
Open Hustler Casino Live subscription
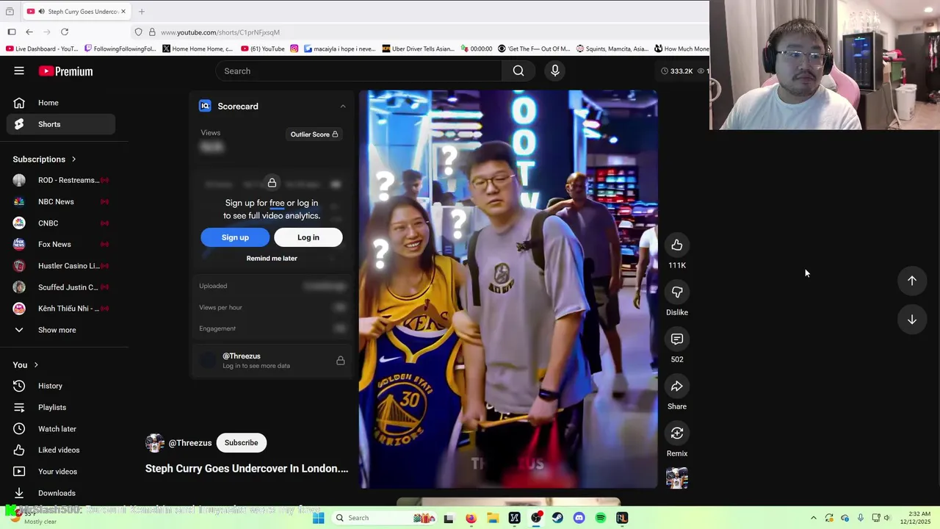pyautogui.click(x=61, y=266)
